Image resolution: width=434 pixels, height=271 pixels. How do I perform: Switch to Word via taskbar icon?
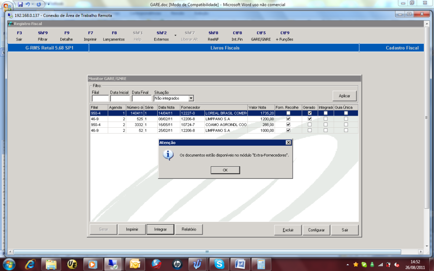[x=240, y=264]
